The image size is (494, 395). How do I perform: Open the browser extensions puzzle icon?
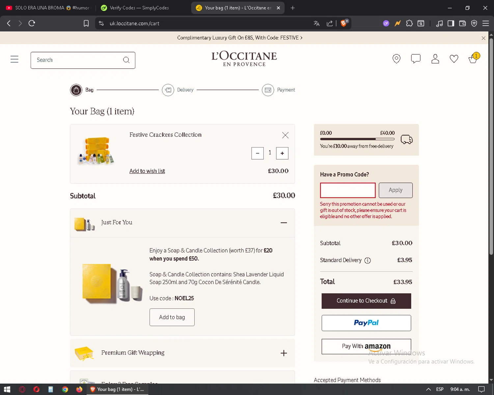click(x=409, y=23)
